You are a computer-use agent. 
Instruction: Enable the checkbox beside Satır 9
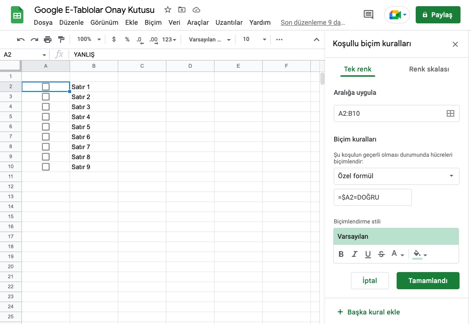[x=46, y=167]
